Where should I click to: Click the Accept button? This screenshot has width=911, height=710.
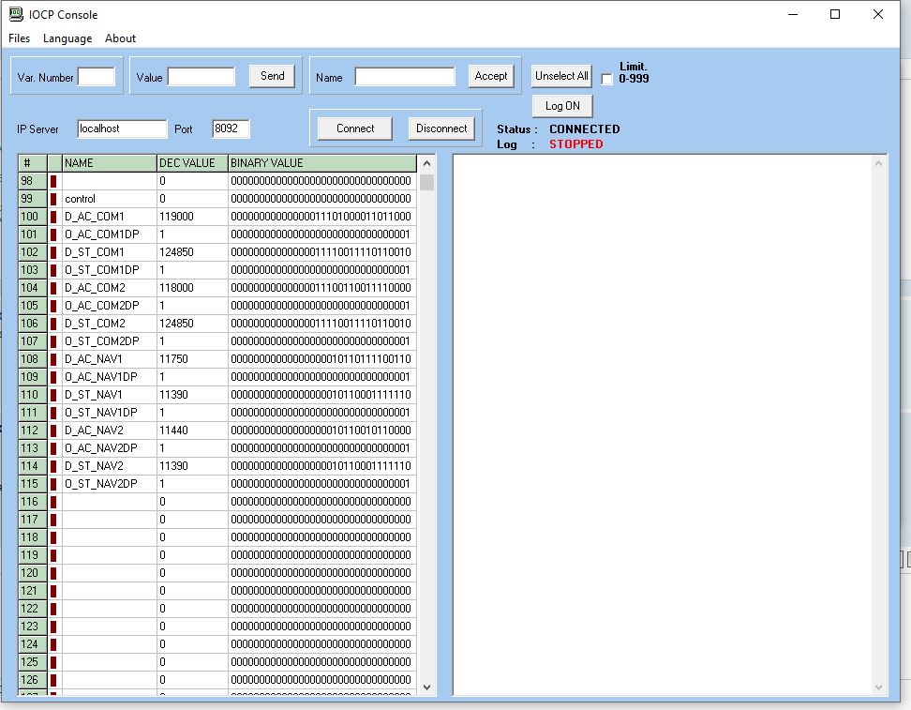point(490,76)
